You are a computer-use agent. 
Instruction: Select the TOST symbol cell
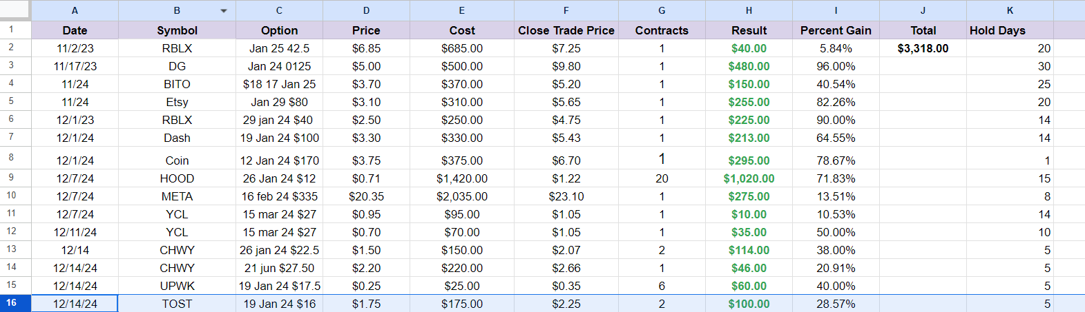(177, 304)
